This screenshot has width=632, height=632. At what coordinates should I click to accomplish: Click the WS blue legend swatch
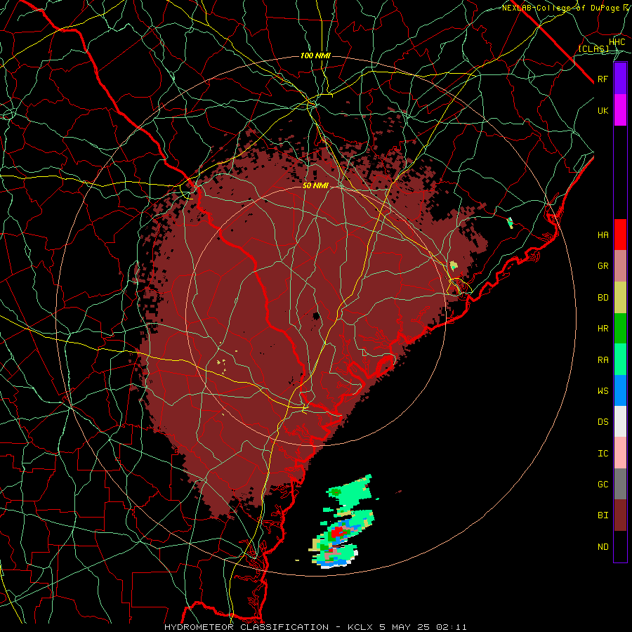pos(620,390)
